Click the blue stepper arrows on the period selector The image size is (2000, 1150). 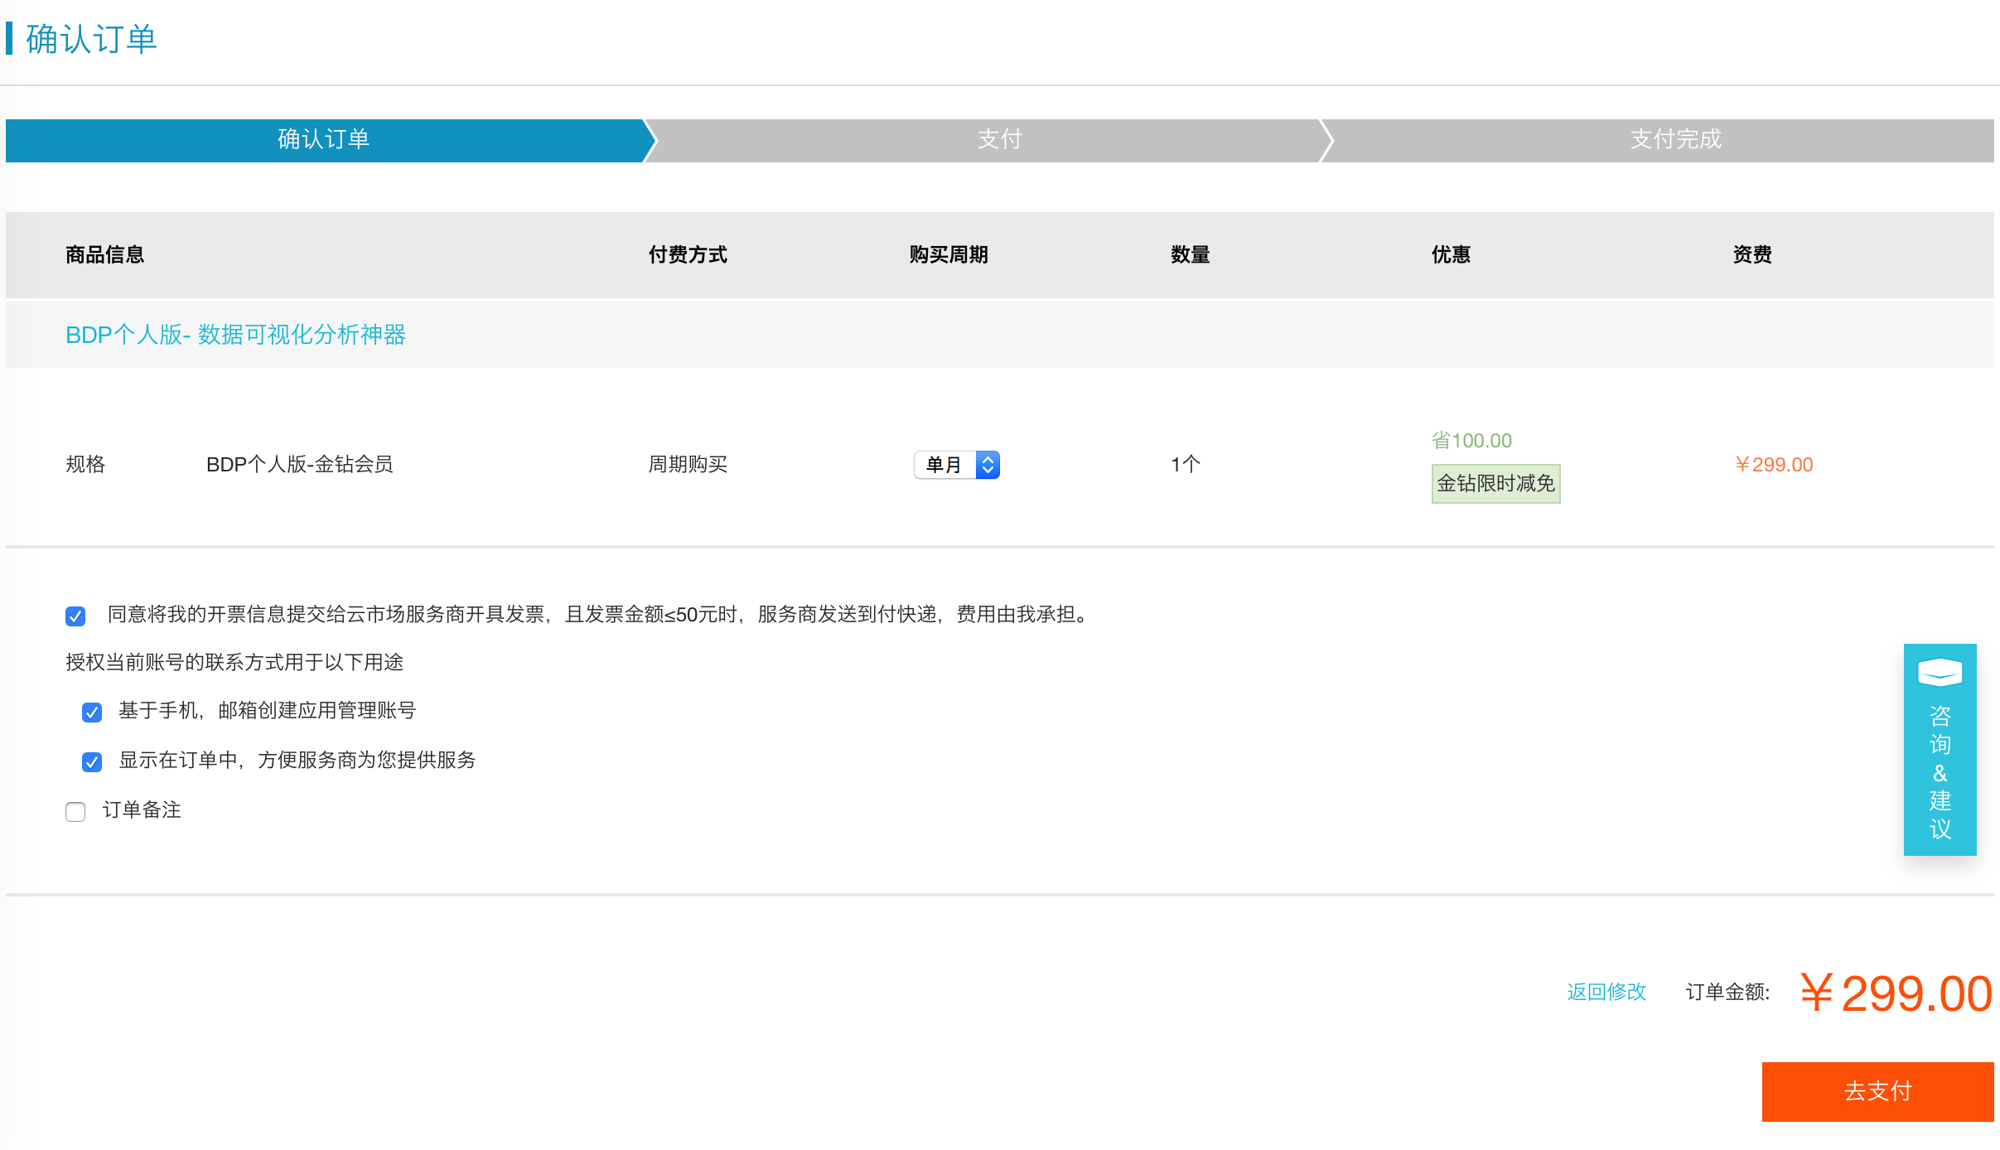pyautogui.click(x=988, y=465)
